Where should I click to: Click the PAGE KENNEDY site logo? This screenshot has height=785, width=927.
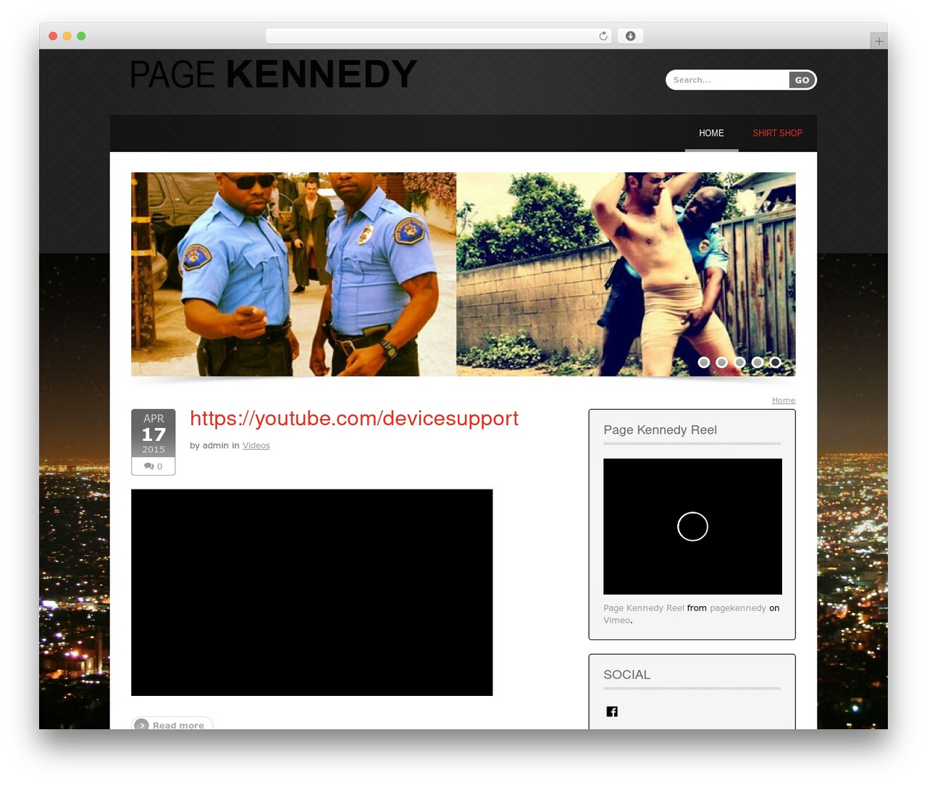click(x=273, y=74)
